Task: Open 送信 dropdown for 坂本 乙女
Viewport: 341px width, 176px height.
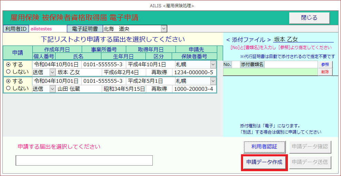Action: [52, 72]
